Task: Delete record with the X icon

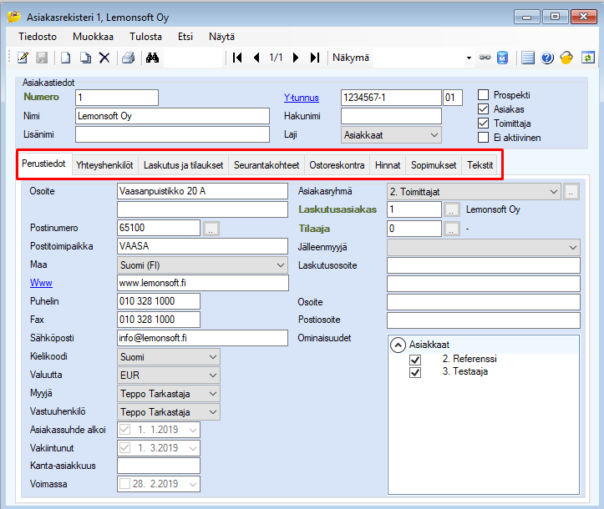Action: point(104,58)
